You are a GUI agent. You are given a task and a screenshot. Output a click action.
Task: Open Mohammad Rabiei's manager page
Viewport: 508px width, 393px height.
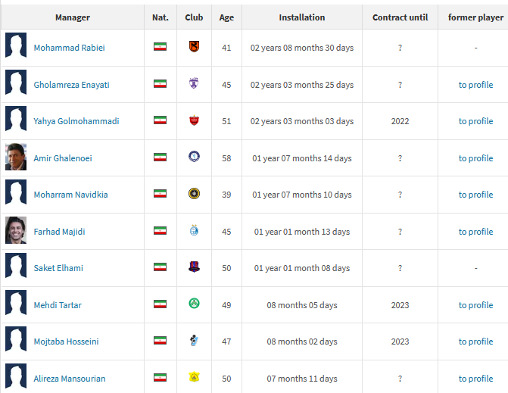pyautogui.click(x=69, y=48)
